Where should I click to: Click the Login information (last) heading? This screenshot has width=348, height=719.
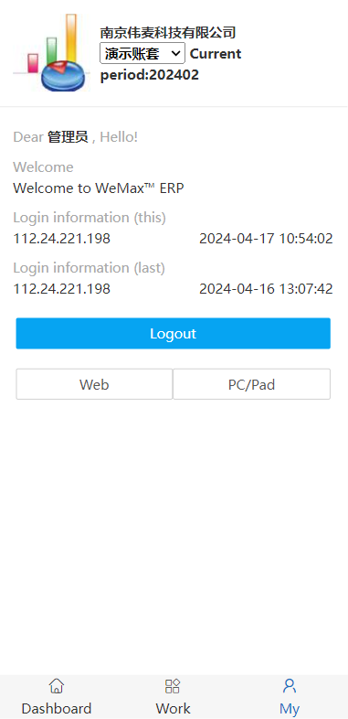coord(89,267)
